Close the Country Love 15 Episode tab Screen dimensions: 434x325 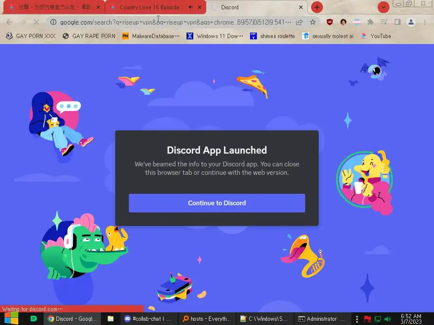(200, 7)
